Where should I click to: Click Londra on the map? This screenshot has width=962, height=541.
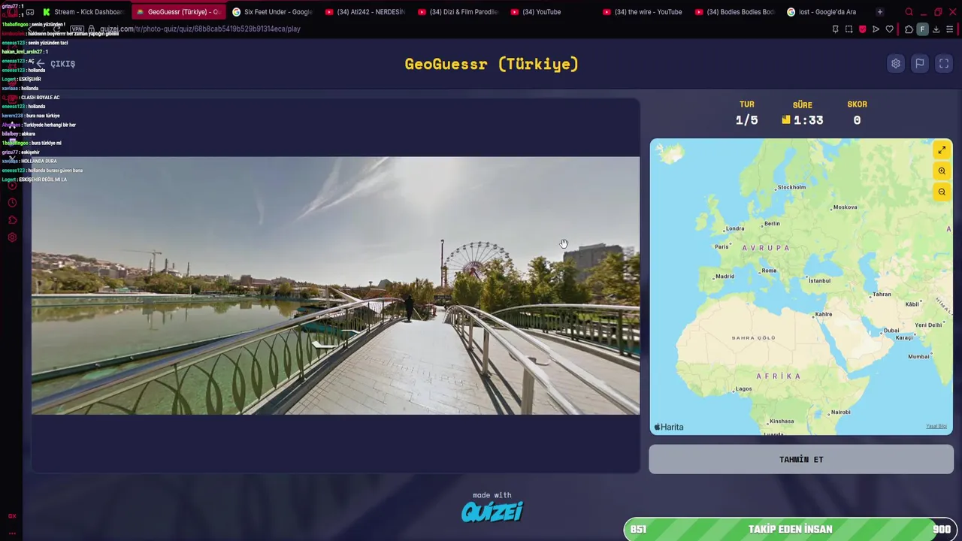pos(735,229)
